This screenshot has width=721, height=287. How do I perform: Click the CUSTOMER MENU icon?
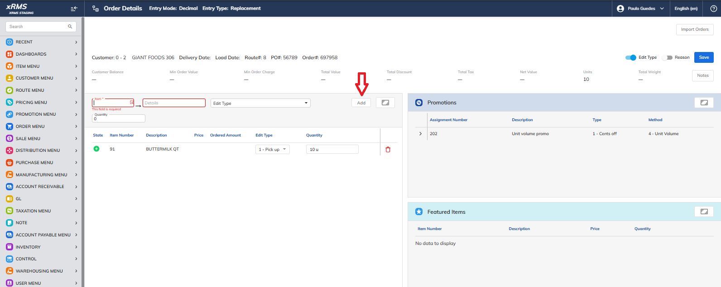click(x=10, y=78)
